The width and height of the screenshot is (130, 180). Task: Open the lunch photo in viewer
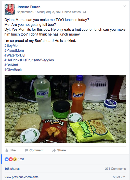pyautogui.click(x=65, y=109)
